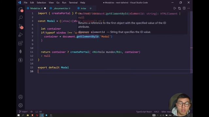Image resolution: width=209 pixels, height=117 pixels.
Task: Click the editor vertical scrollbar
Action: click(x=191, y=42)
